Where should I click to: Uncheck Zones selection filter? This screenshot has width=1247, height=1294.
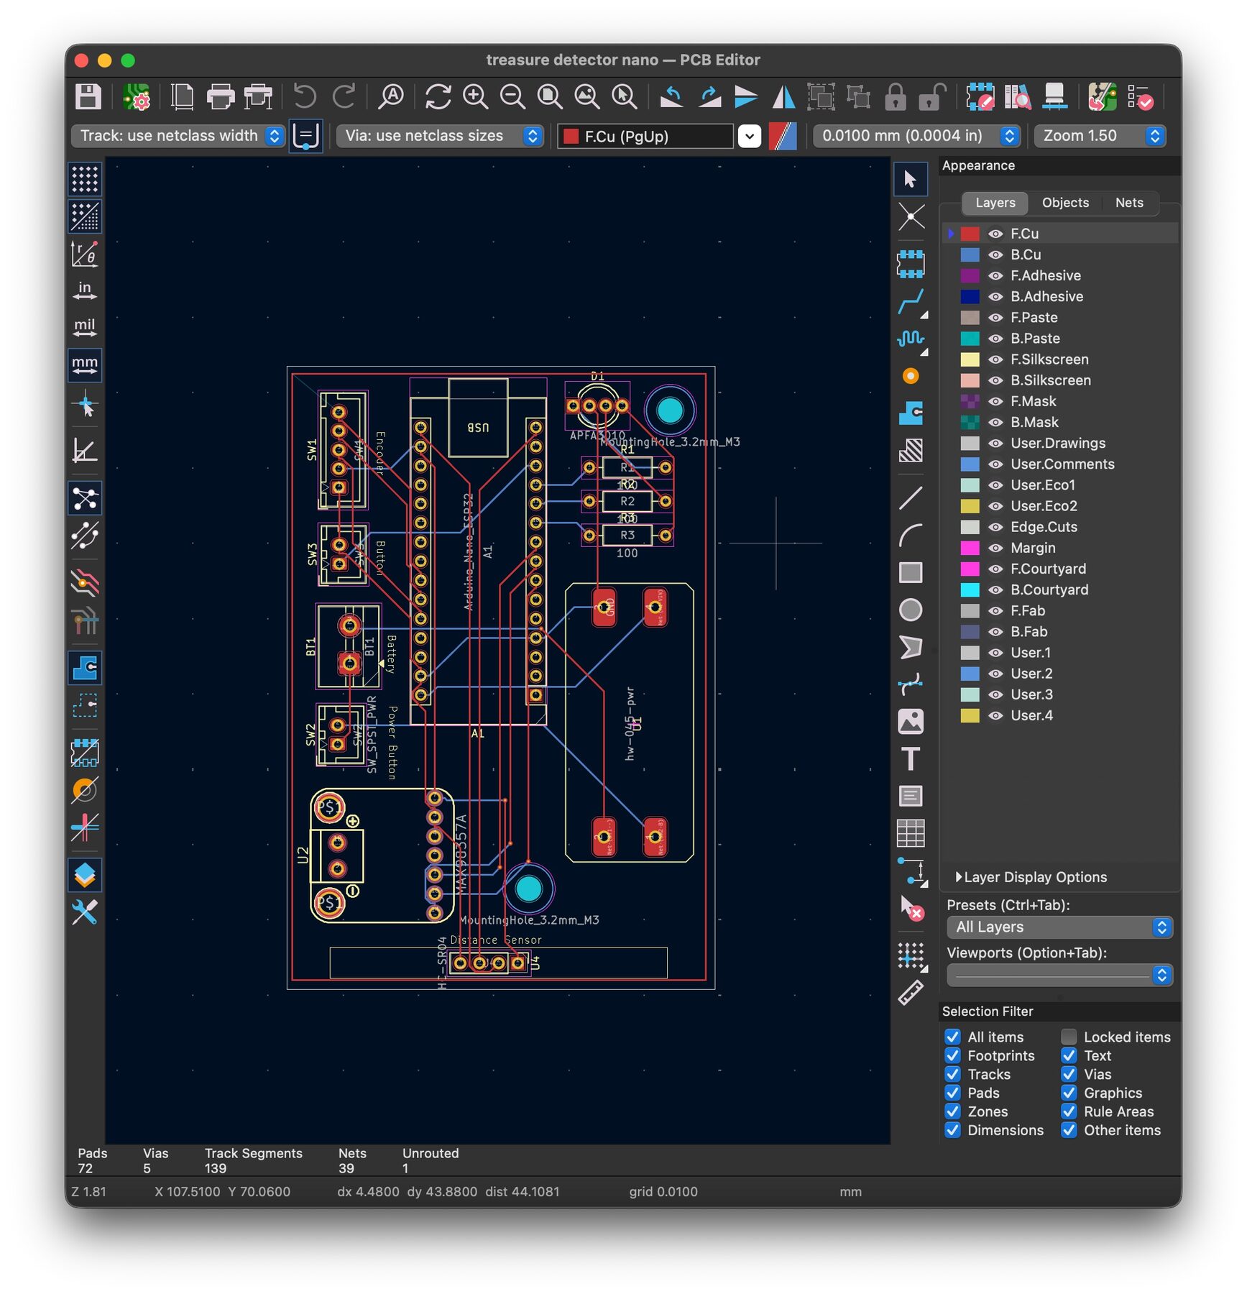[952, 1111]
